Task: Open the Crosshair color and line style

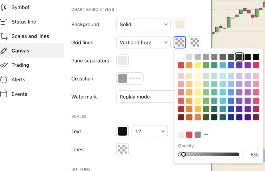Action: pos(130,79)
